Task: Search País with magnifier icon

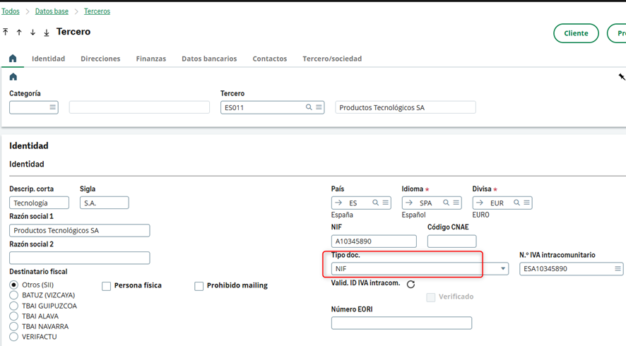Action: tap(375, 203)
